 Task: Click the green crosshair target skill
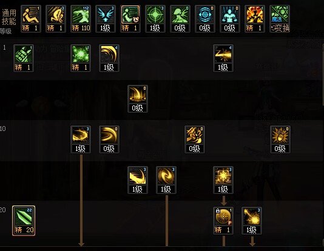pyautogui.click(x=155, y=19)
